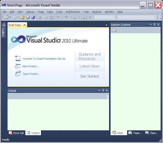
Task: Click the Start Debugging play icon
Action: 90,17
